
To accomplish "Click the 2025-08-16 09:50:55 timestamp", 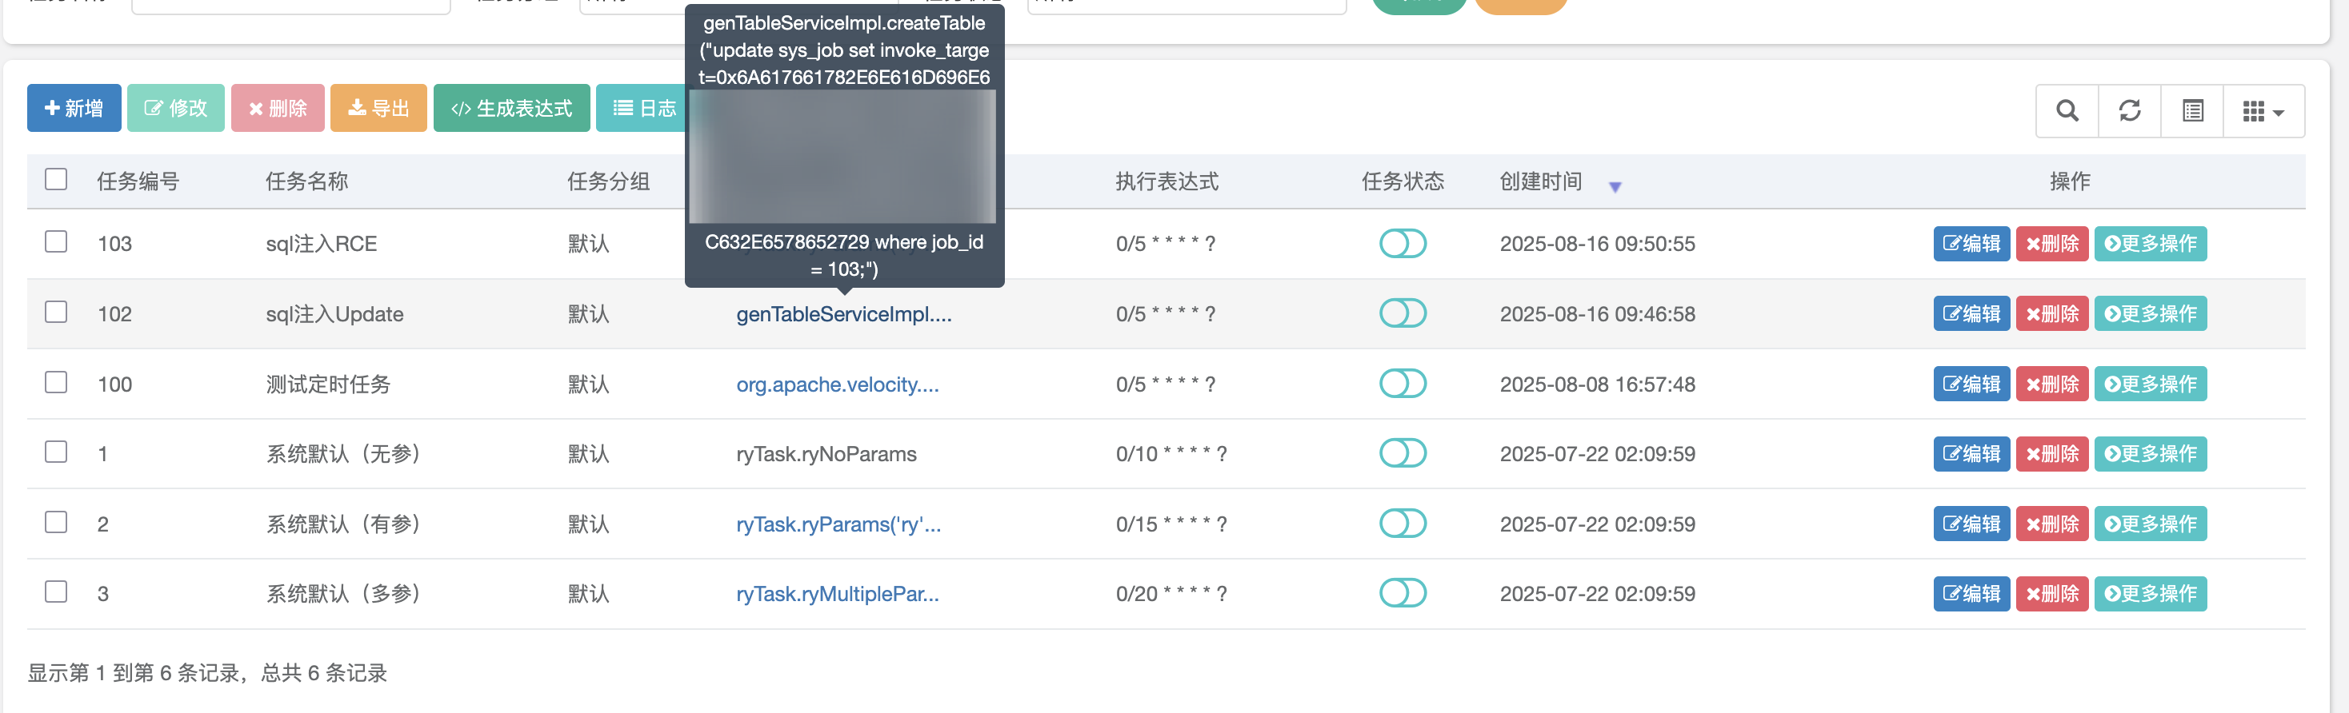I will point(1597,244).
